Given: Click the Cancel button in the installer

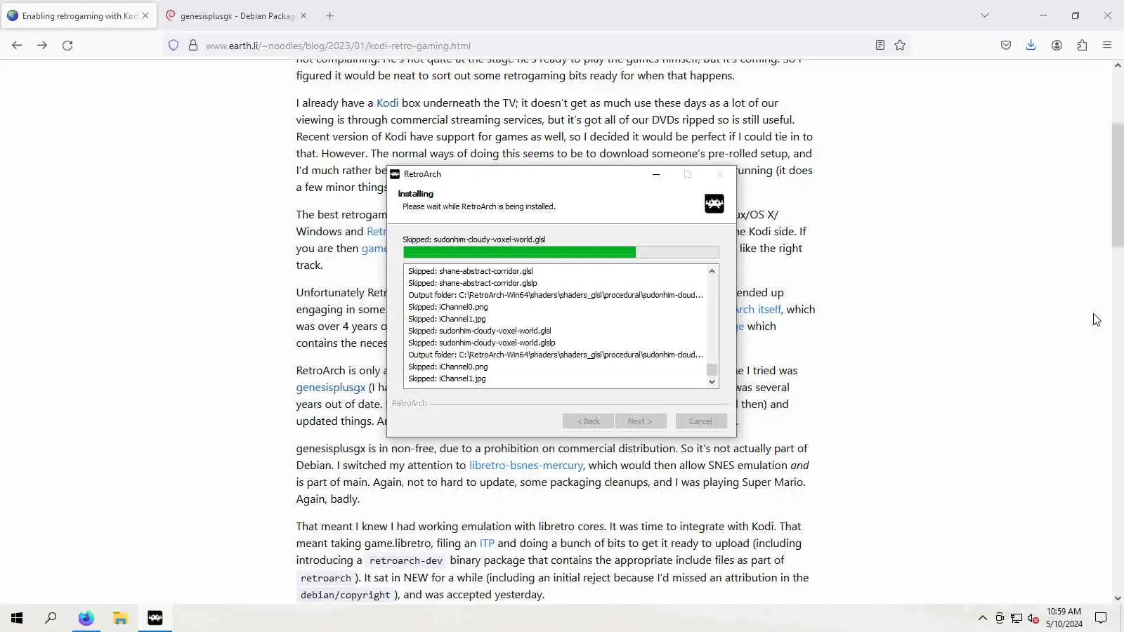Looking at the screenshot, I should coord(700,421).
